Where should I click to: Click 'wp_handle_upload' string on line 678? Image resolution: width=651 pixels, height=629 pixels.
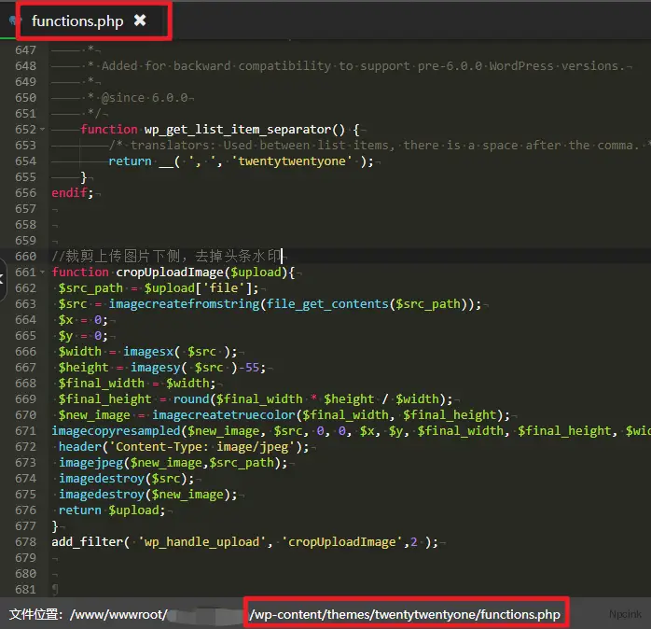click(201, 542)
